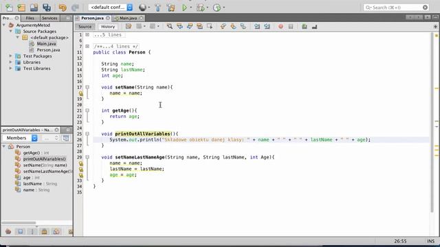Expand the folded code block on line 1
This screenshot has width=440, height=247.
[x=87, y=35]
